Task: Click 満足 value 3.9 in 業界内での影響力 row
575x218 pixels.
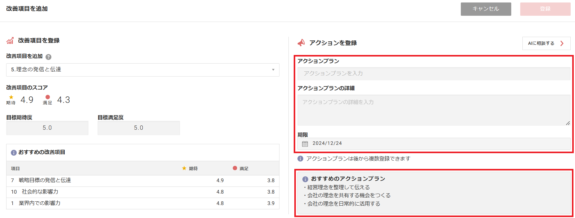Action: point(271,203)
